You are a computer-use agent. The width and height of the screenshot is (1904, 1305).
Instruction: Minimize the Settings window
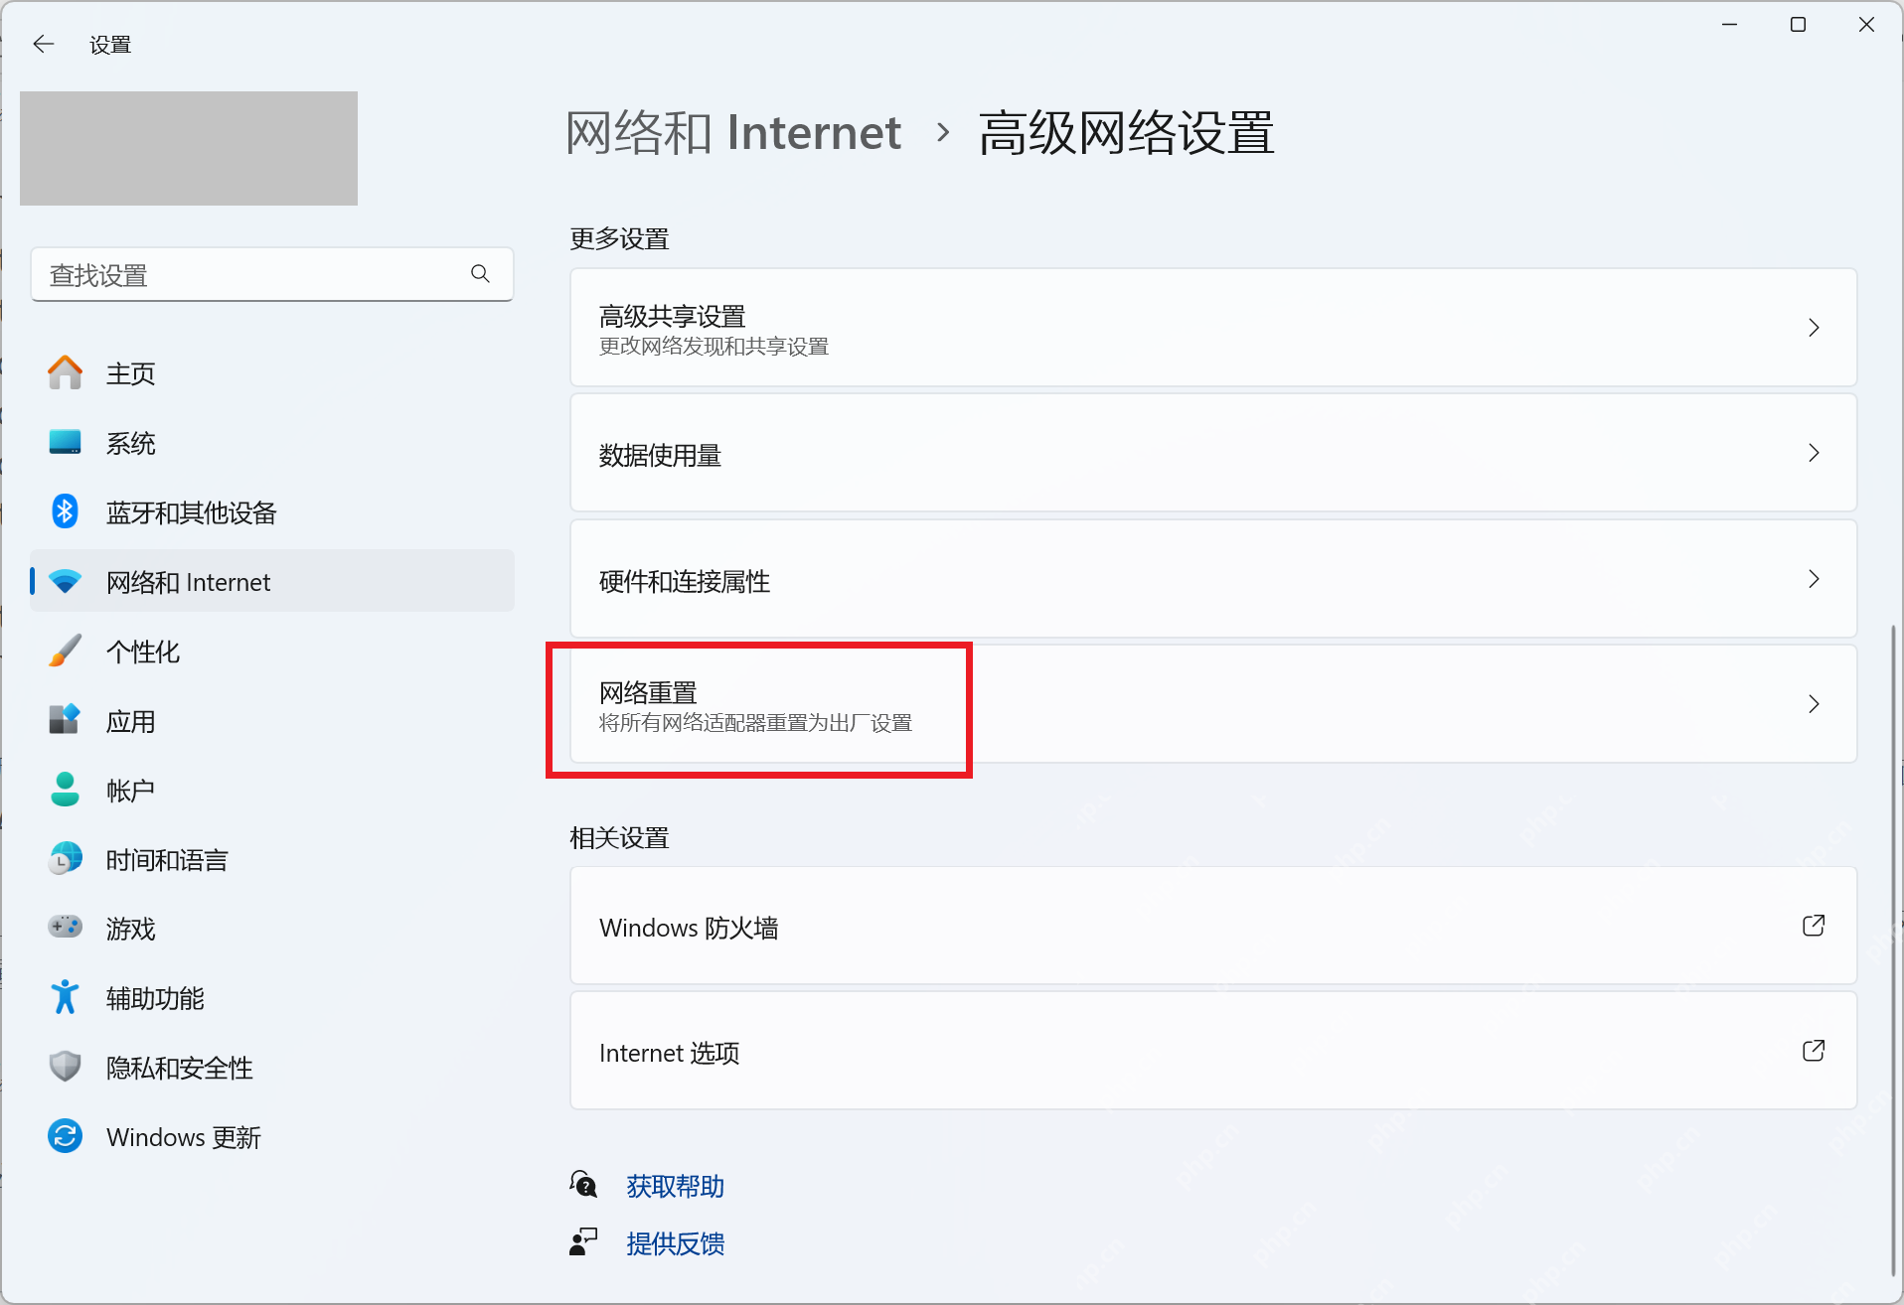pyautogui.click(x=1730, y=25)
